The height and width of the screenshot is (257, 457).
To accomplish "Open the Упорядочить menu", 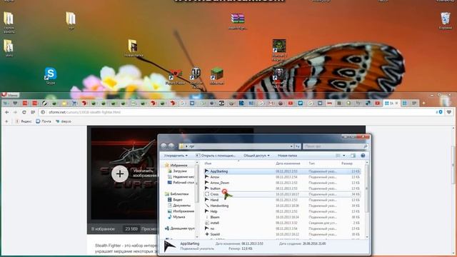I will click(176, 156).
